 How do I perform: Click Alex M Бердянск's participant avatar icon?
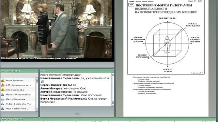[x=2, y=99]
